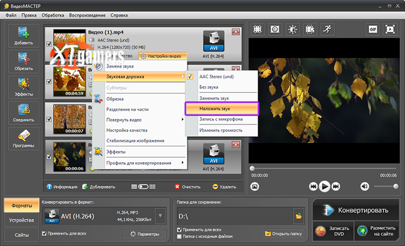This screenshot has width=405, height=246.
Task: Switch to the Сайты tab
Action: click(x=22, y=235)
